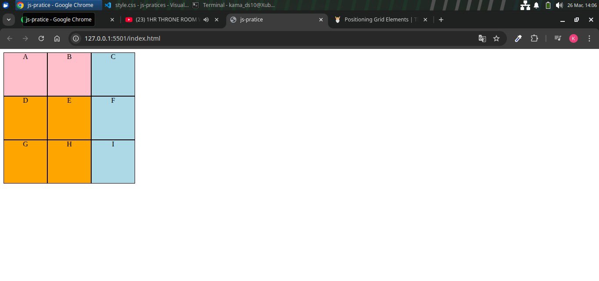
Task: Go forward to next page
Action: 25,38
